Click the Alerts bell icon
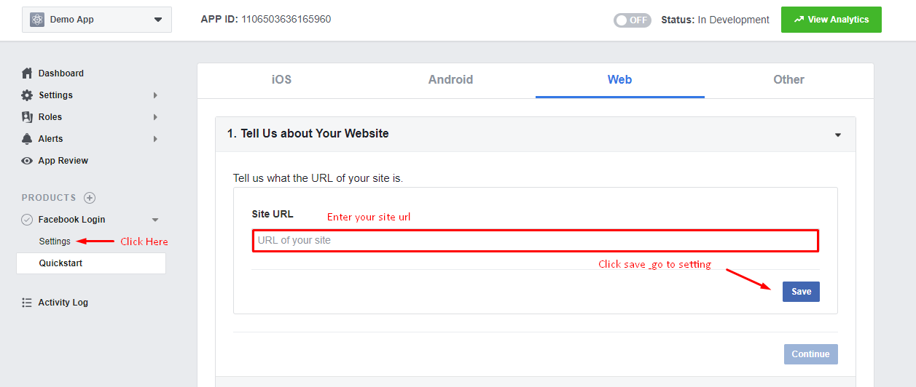The height and width of the screenshot is (387, 916). pos(27,139)
